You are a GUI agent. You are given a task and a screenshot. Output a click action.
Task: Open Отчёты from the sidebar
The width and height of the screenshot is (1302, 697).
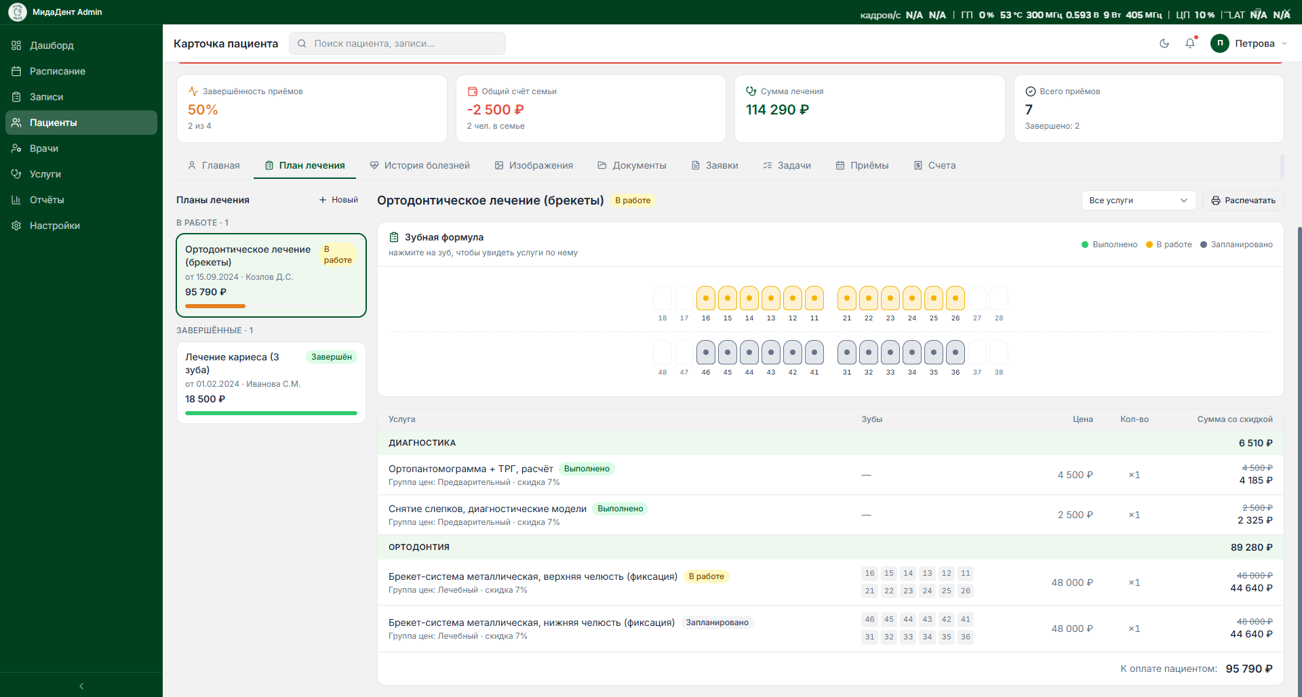click(81, 200)
